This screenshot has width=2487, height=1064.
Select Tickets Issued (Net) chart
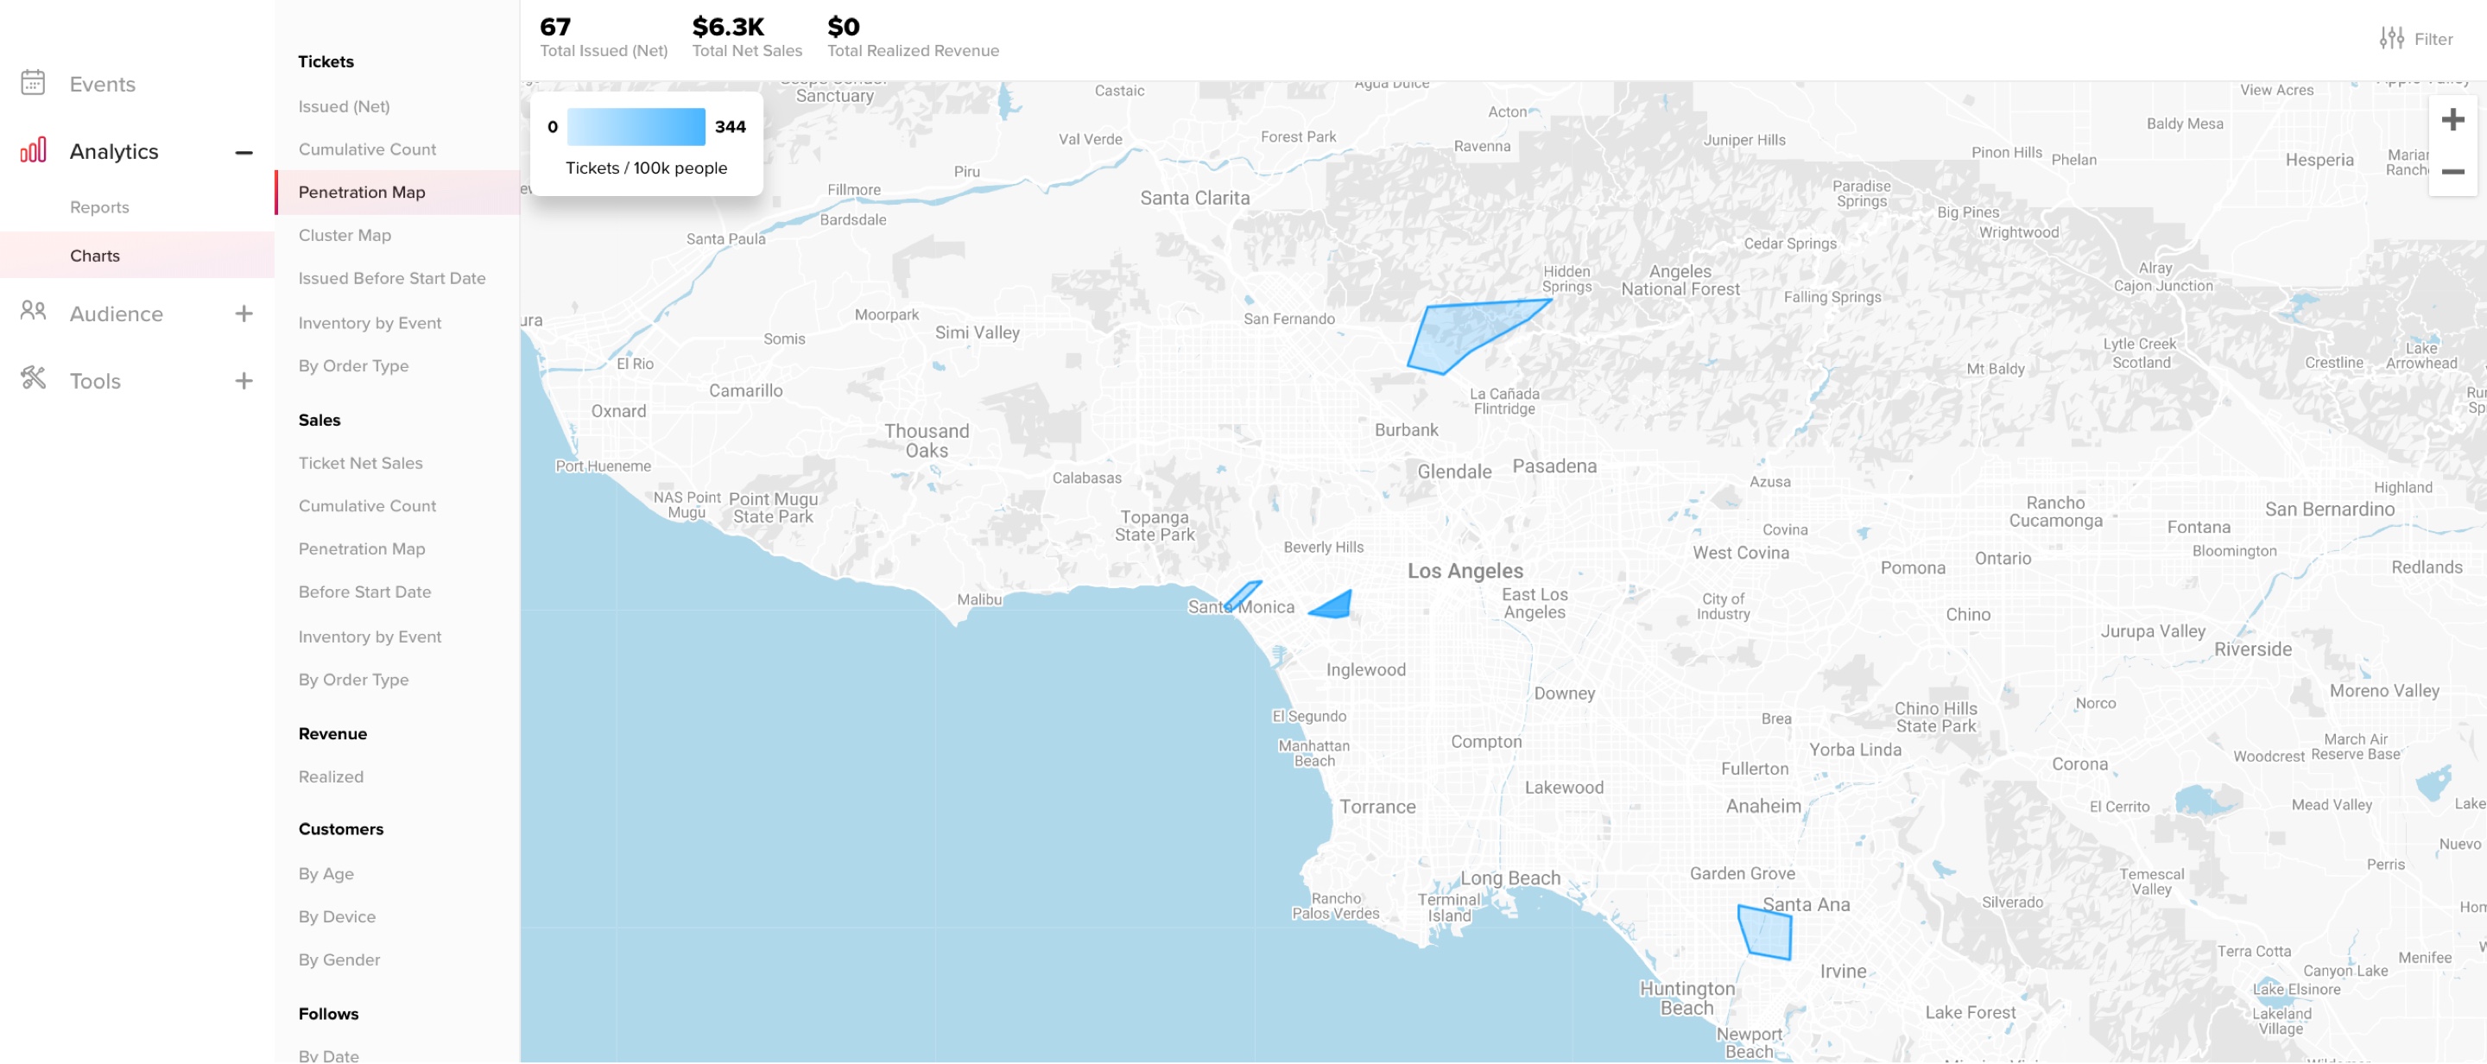[x=344, y=106]
